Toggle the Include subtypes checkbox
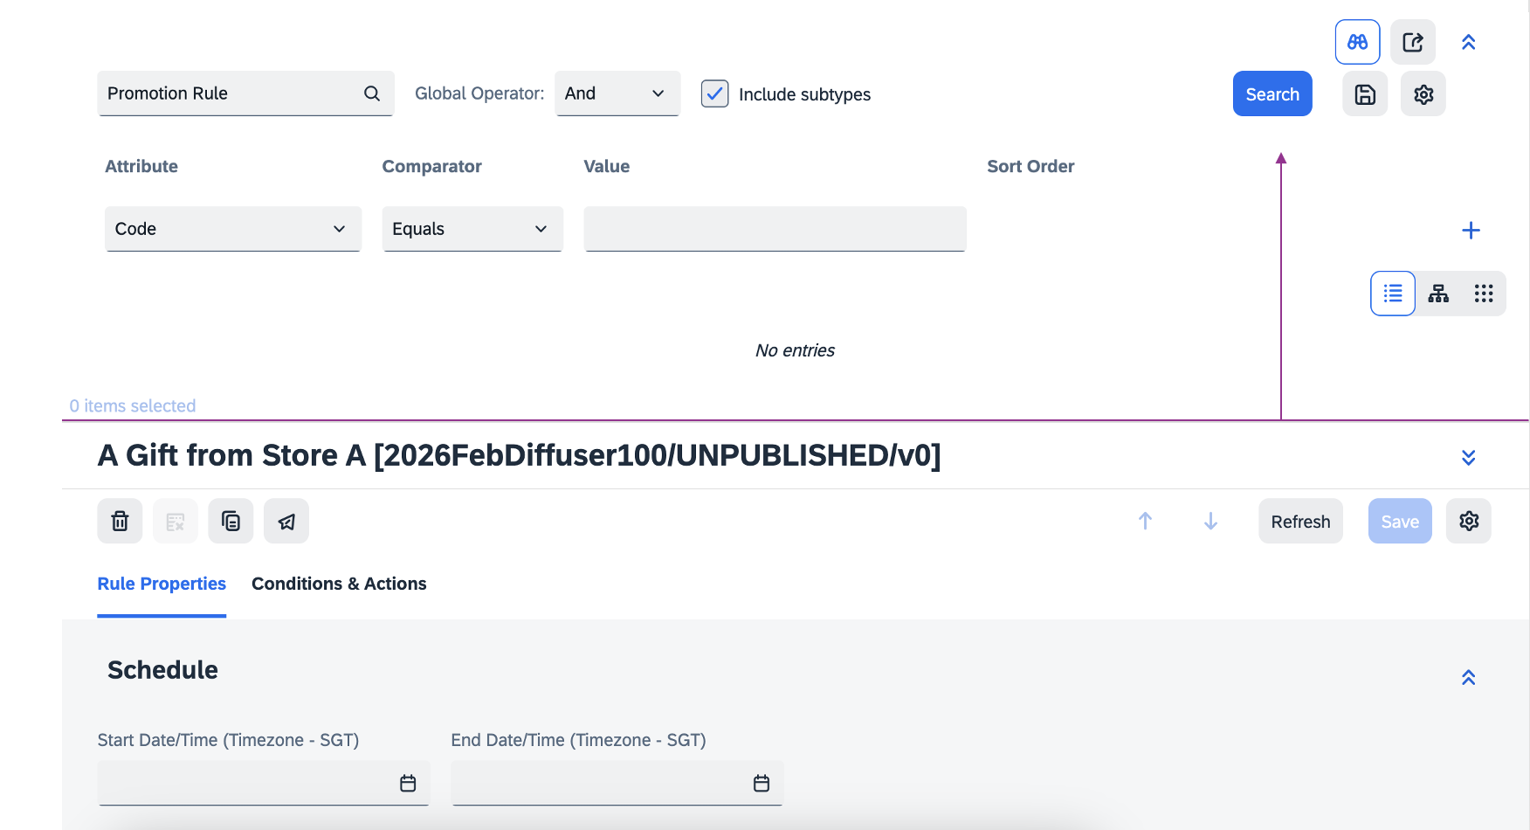 pyautogui.click(x=714, y=93)
